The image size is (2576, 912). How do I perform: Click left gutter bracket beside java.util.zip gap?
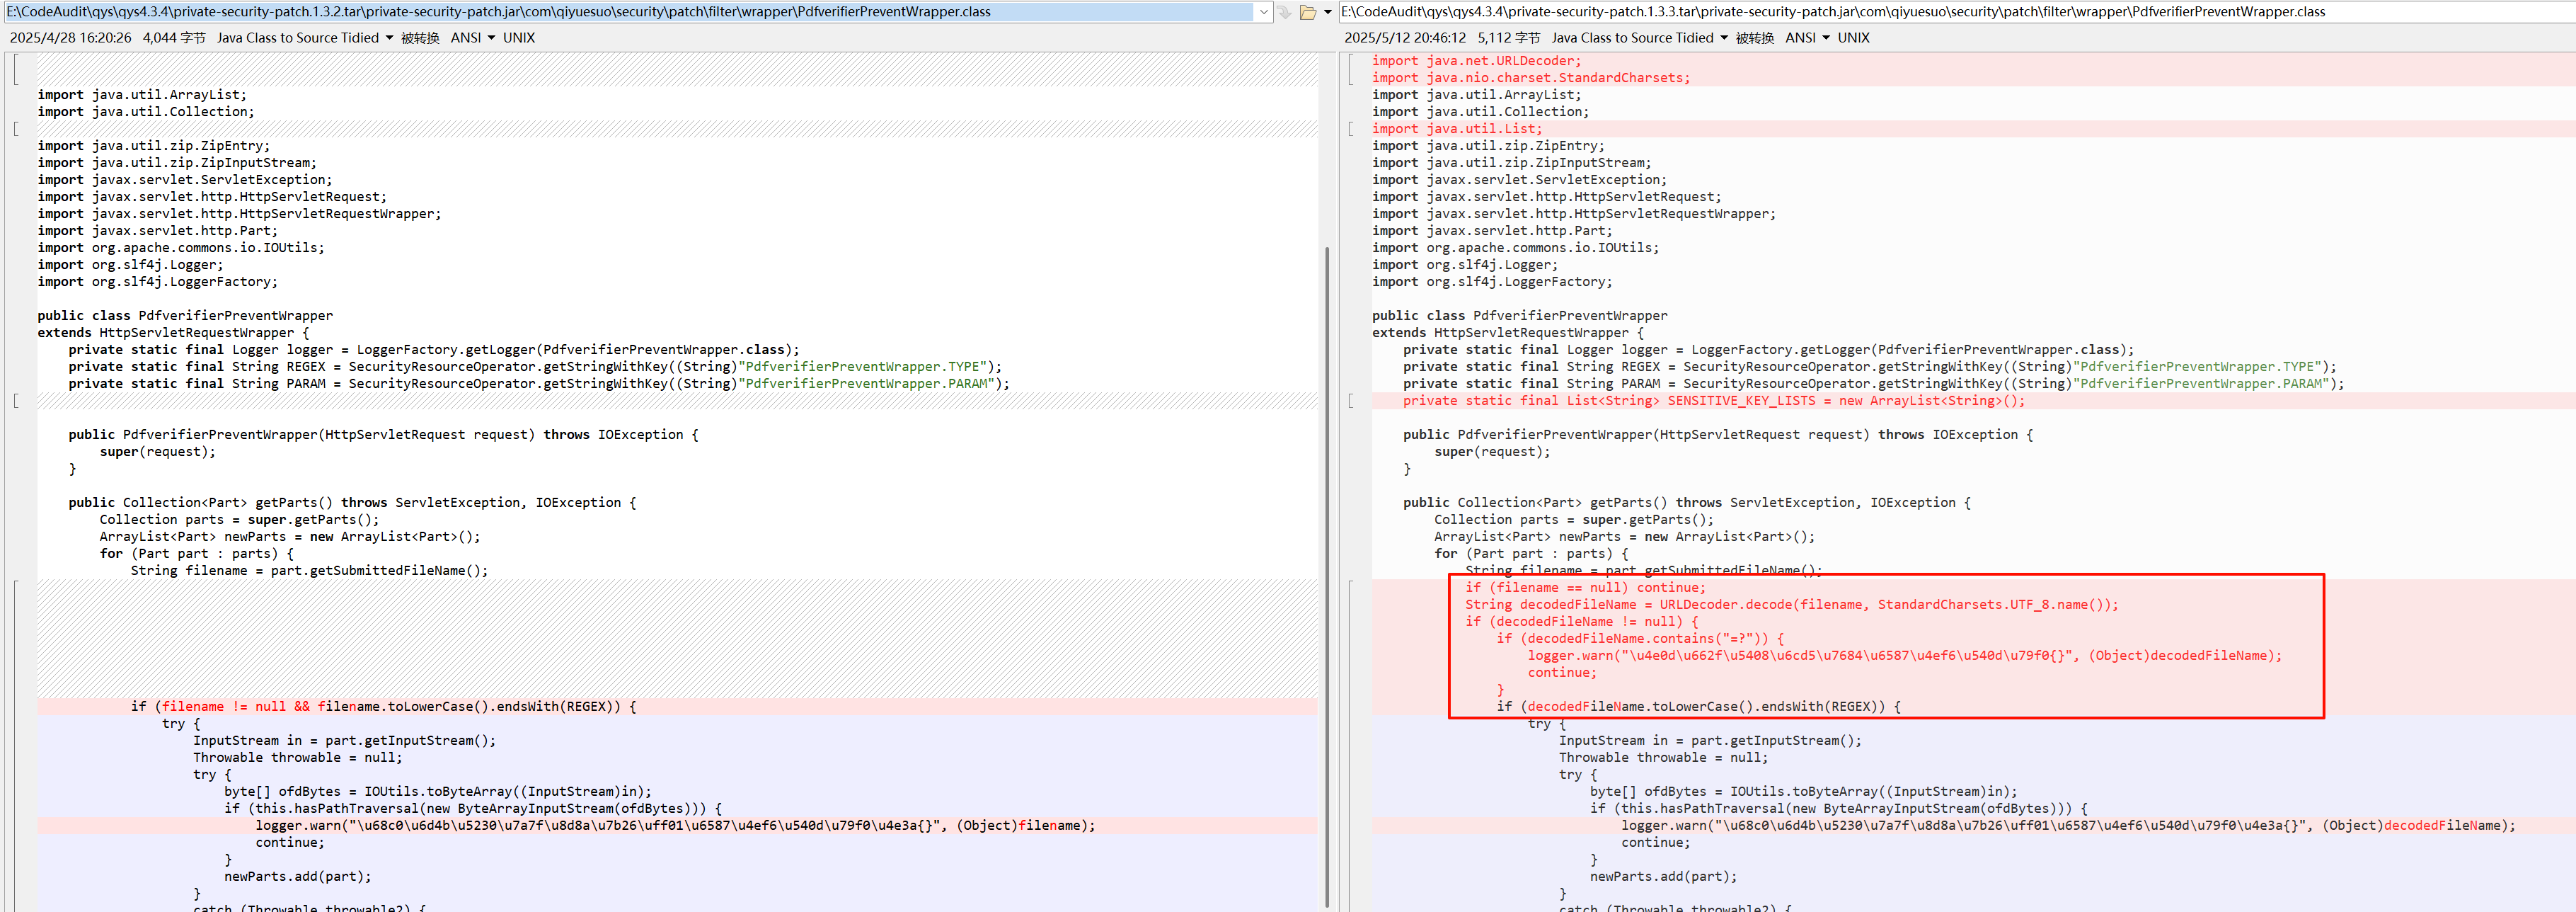tap(15, 129)
